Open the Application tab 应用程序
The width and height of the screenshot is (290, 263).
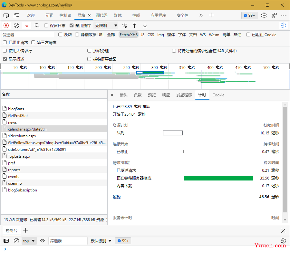(158, 15)
